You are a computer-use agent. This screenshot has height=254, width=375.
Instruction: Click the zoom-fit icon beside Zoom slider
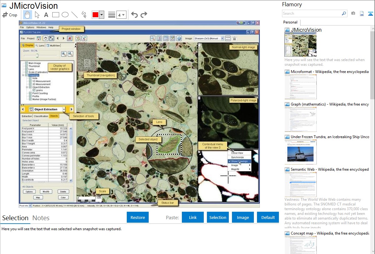coord(70,54)
